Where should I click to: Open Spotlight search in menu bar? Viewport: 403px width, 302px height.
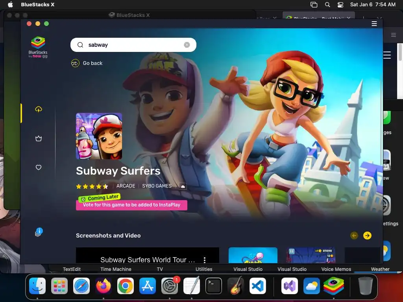click(327, 5)
